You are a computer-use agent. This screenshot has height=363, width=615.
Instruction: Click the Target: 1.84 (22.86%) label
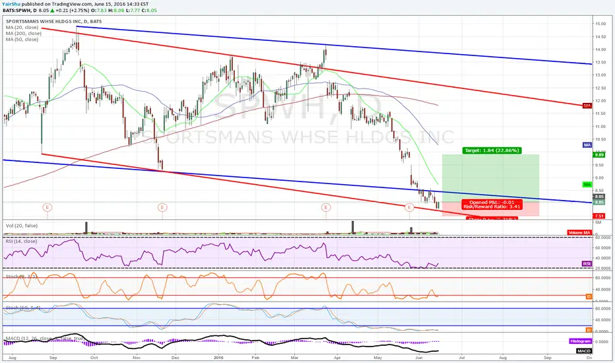point(492,150)
